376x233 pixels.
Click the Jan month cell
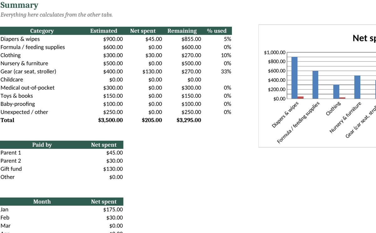(x=4, y=210)
